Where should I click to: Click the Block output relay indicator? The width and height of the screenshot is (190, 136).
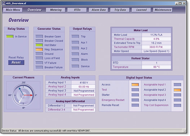pyautogui.click(x=75, y=60)
